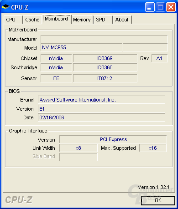Click the Southbridge label

click(24, 67)
